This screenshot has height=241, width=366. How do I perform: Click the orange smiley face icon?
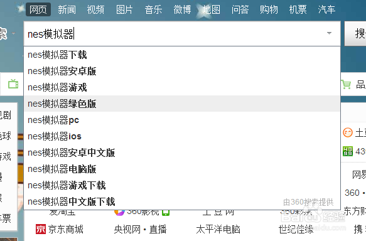point(348,132)
